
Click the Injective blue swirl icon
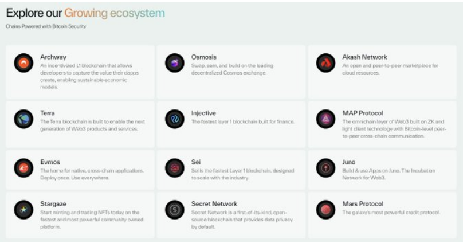pyautogui.click(x=175, y=119)
